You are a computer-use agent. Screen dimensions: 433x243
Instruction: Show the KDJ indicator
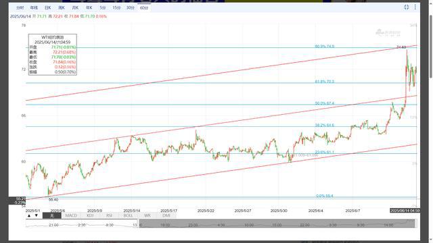pyautogui.click(x=90, y=215)
